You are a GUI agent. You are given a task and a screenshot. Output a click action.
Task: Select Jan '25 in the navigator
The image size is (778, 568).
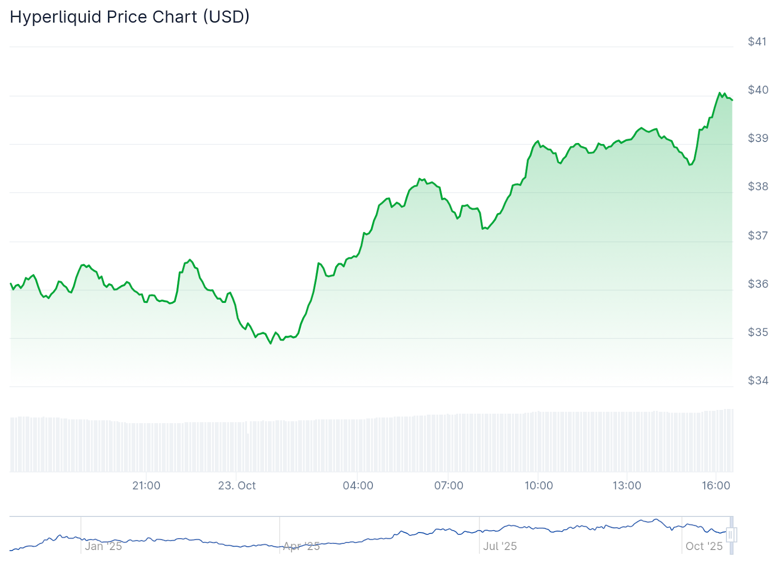tap(103, 546)
